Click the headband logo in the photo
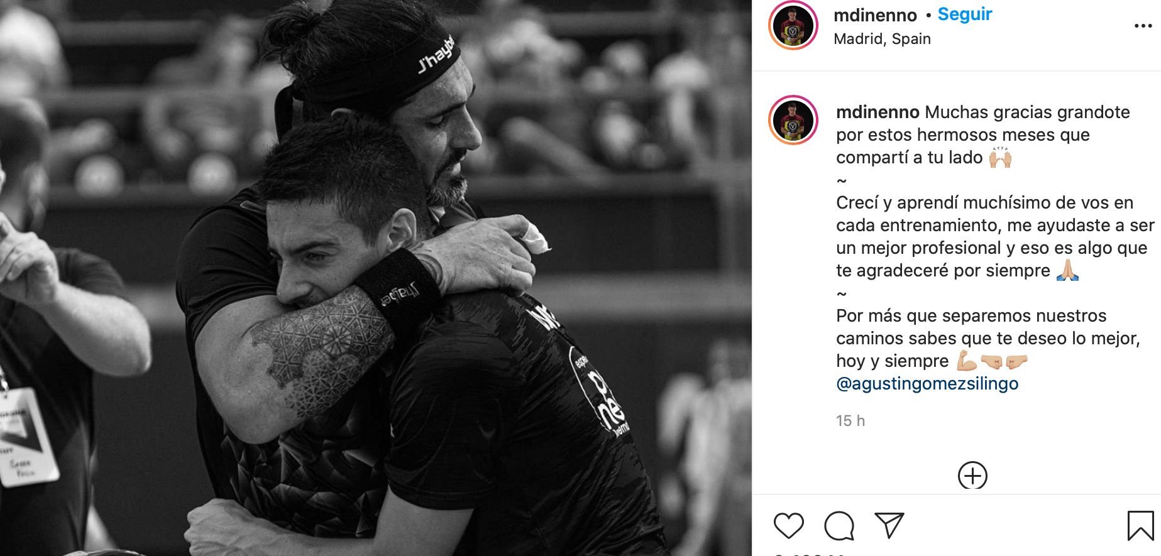The width and height of the screenshot is (1161, 556). (436, 55)
